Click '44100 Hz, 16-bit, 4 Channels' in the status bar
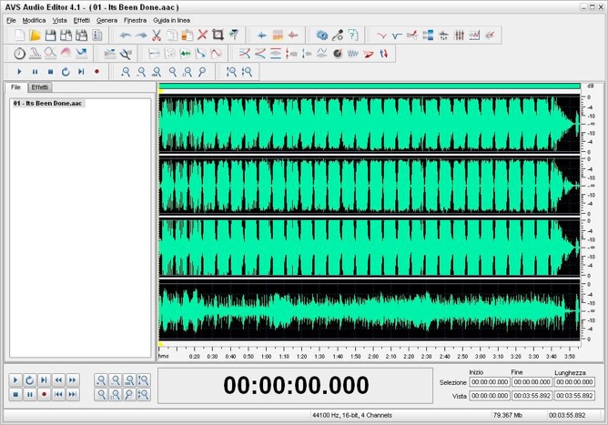Viewport: 608px width, 425px height. (x=352, y=415)
